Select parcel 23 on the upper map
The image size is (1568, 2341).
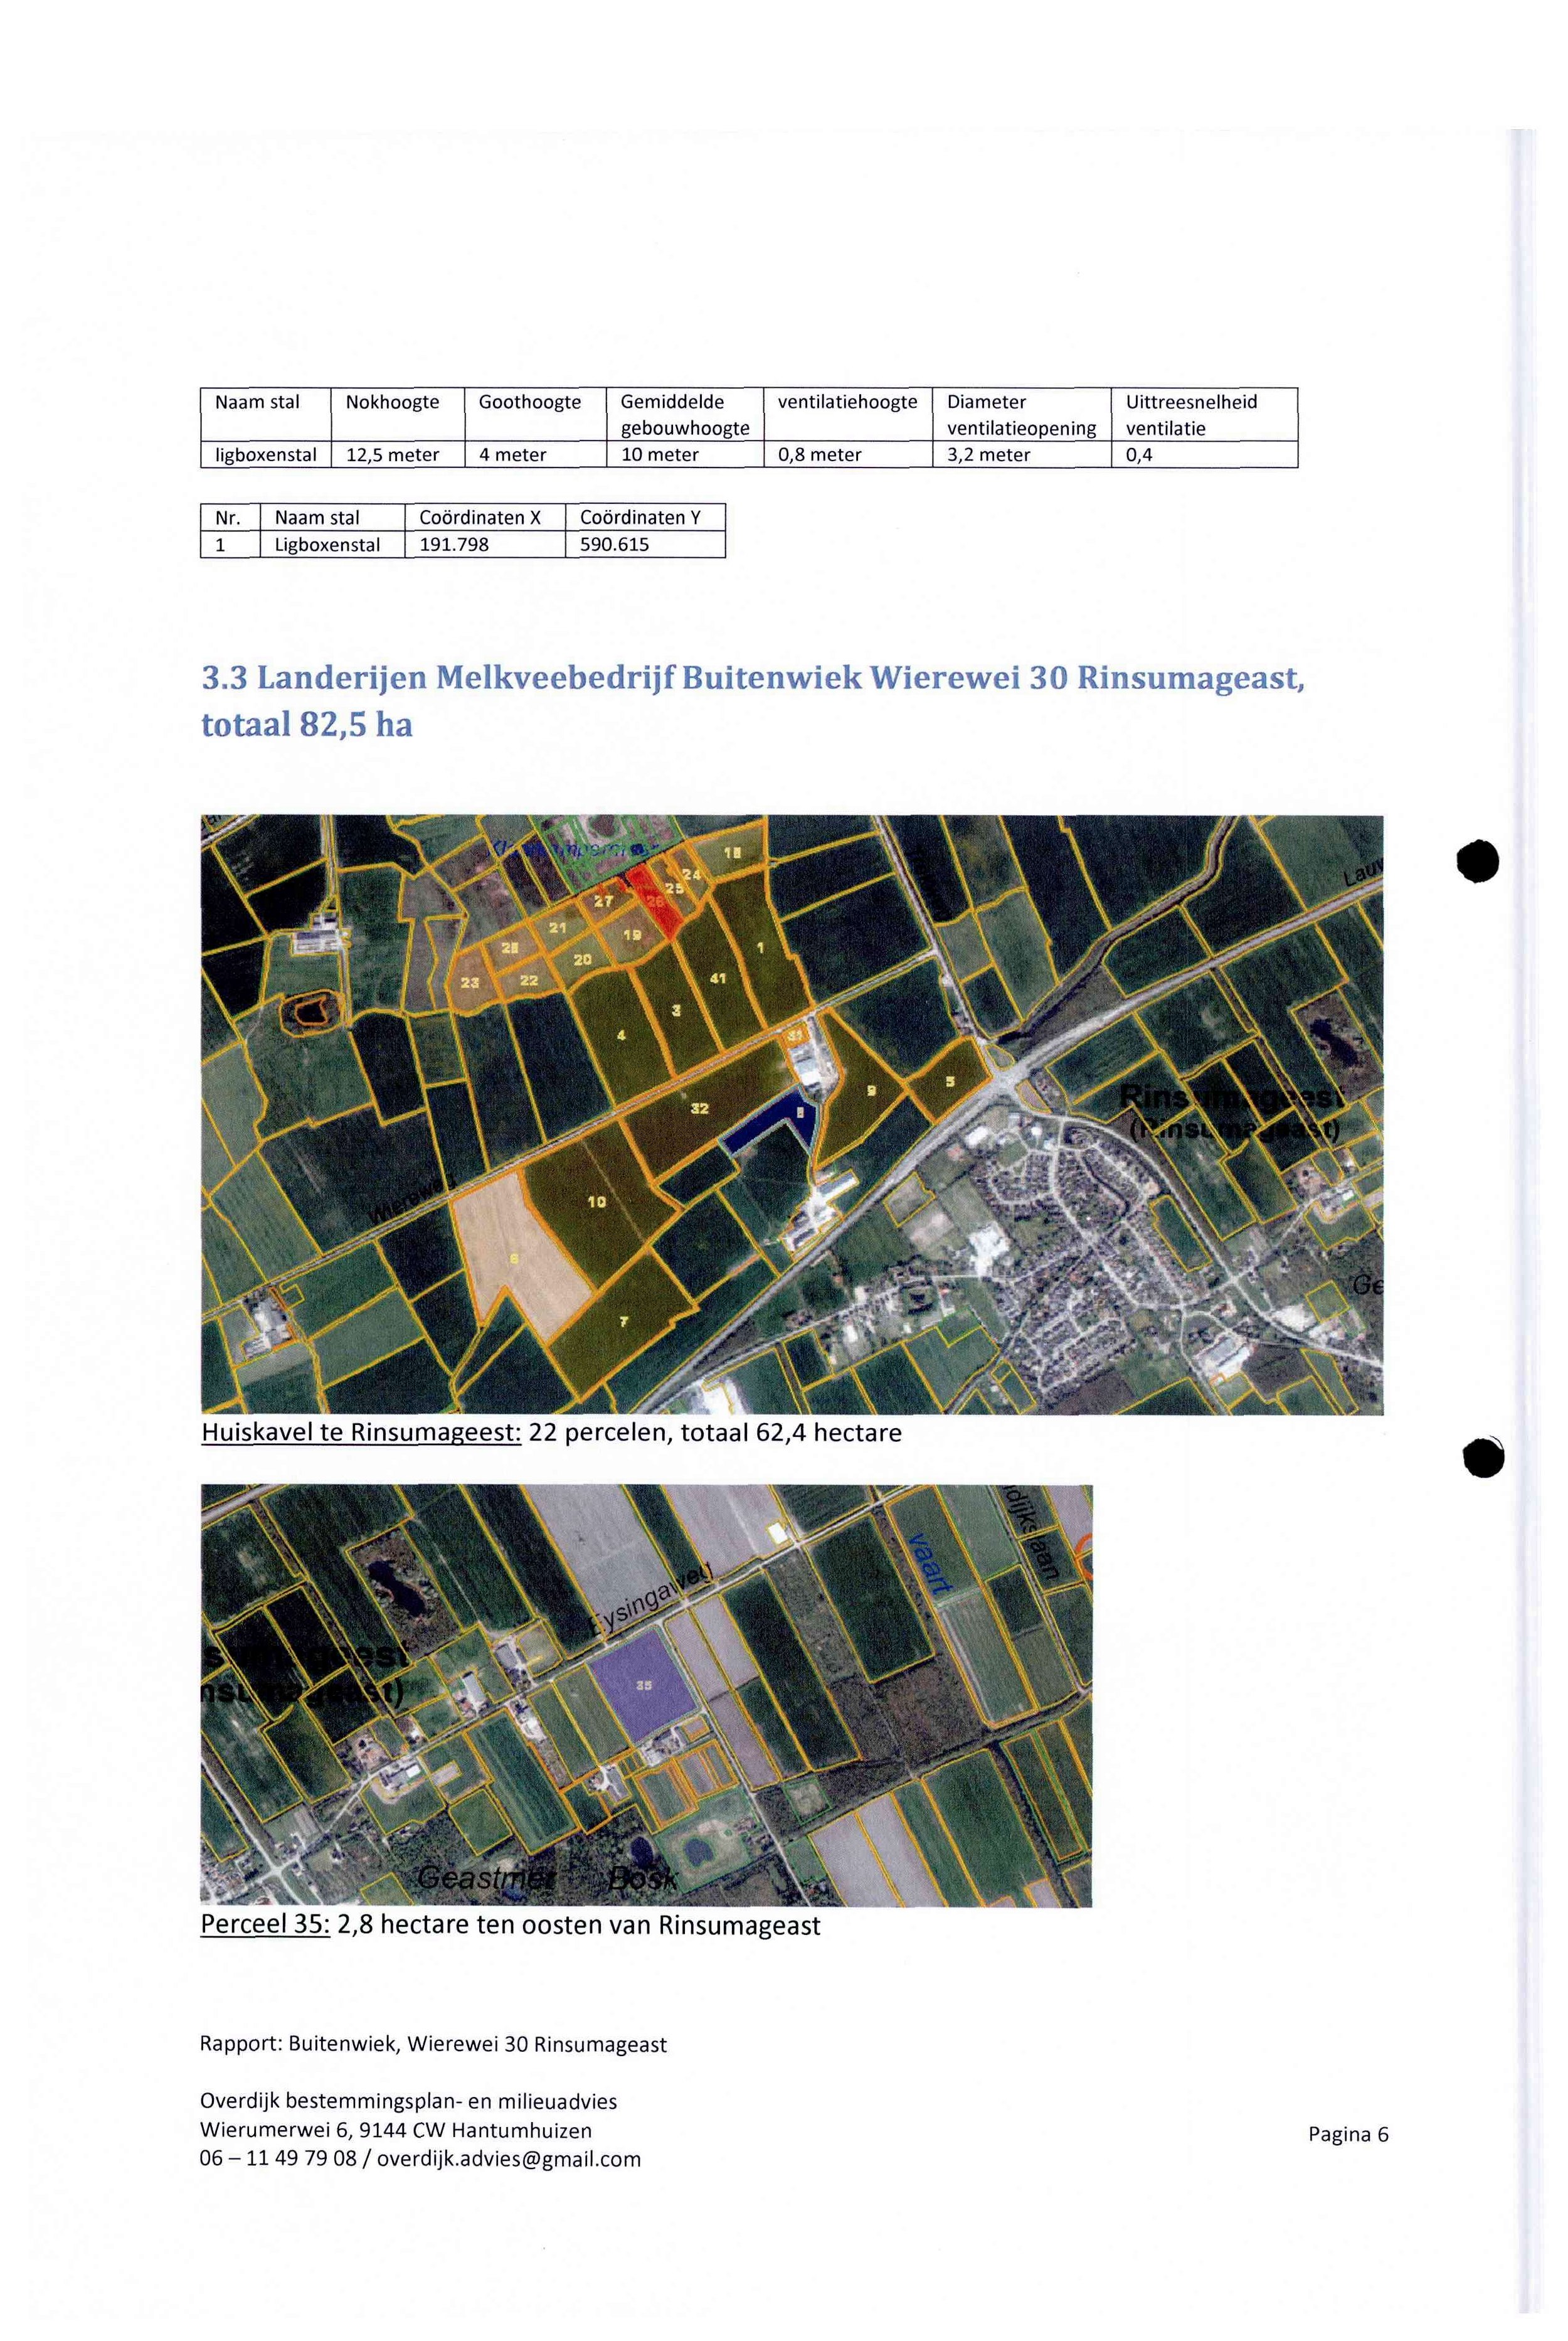(x=469, y=983)
